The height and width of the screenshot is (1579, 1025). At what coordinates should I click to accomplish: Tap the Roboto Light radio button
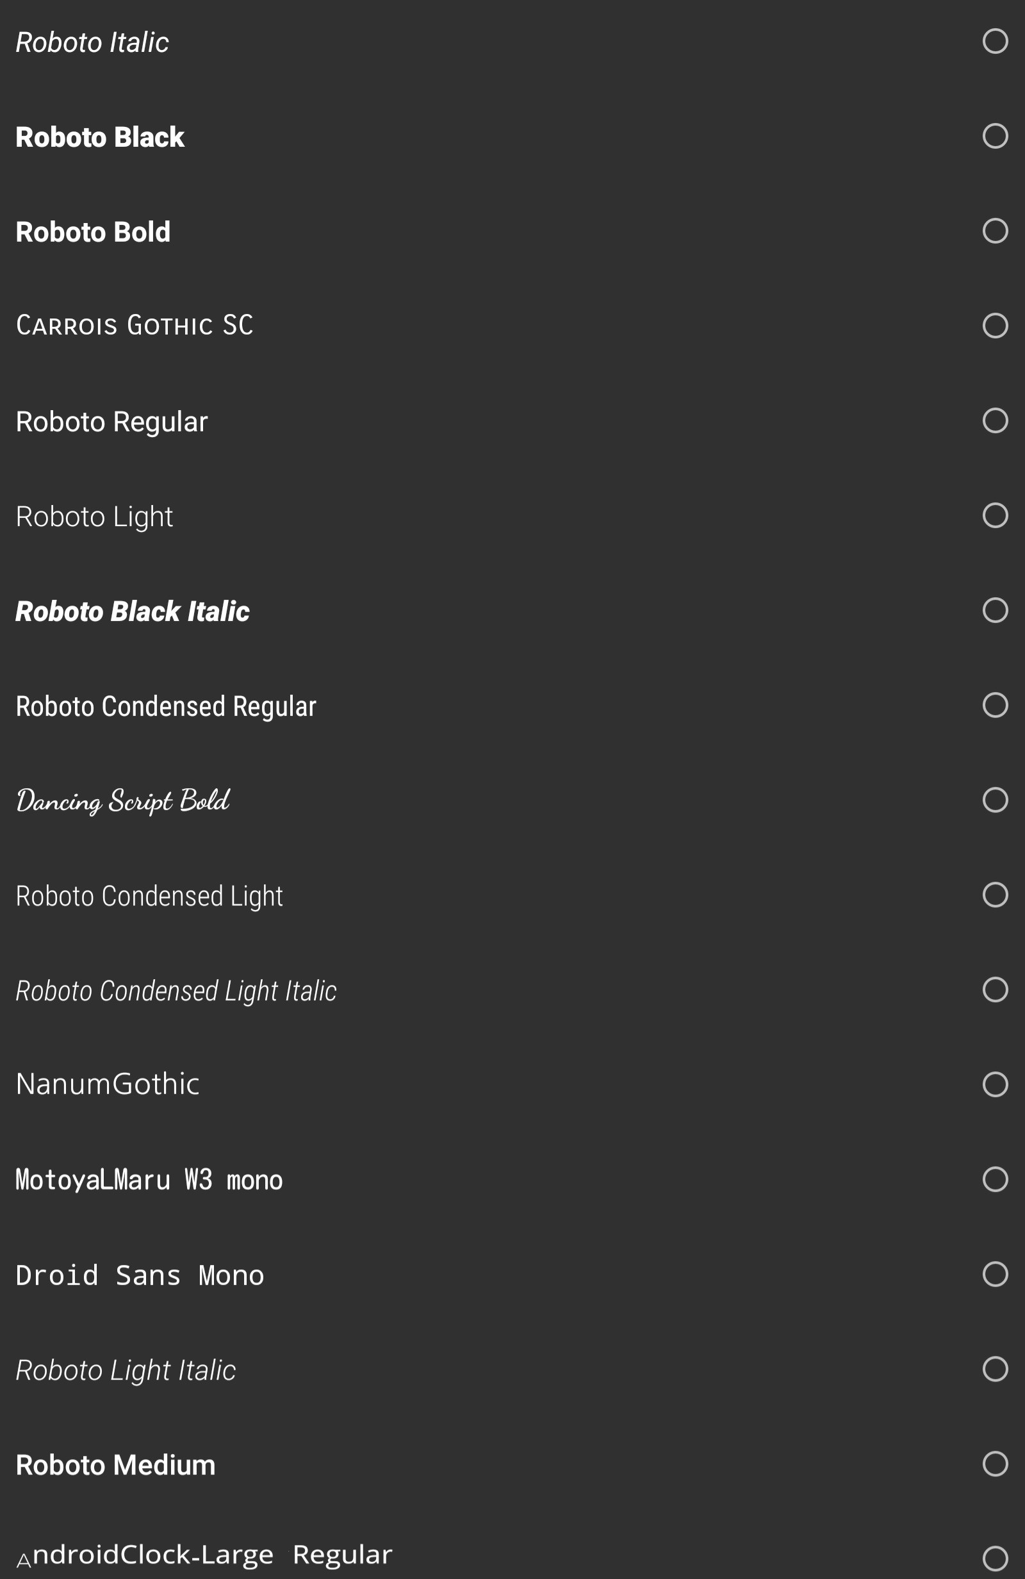(x=994, y=515)
